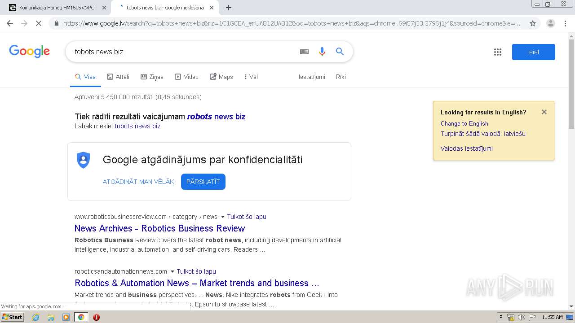575x323 pixels.
Task: Click the volume speaker tray icon
Action: coord(521,317)
